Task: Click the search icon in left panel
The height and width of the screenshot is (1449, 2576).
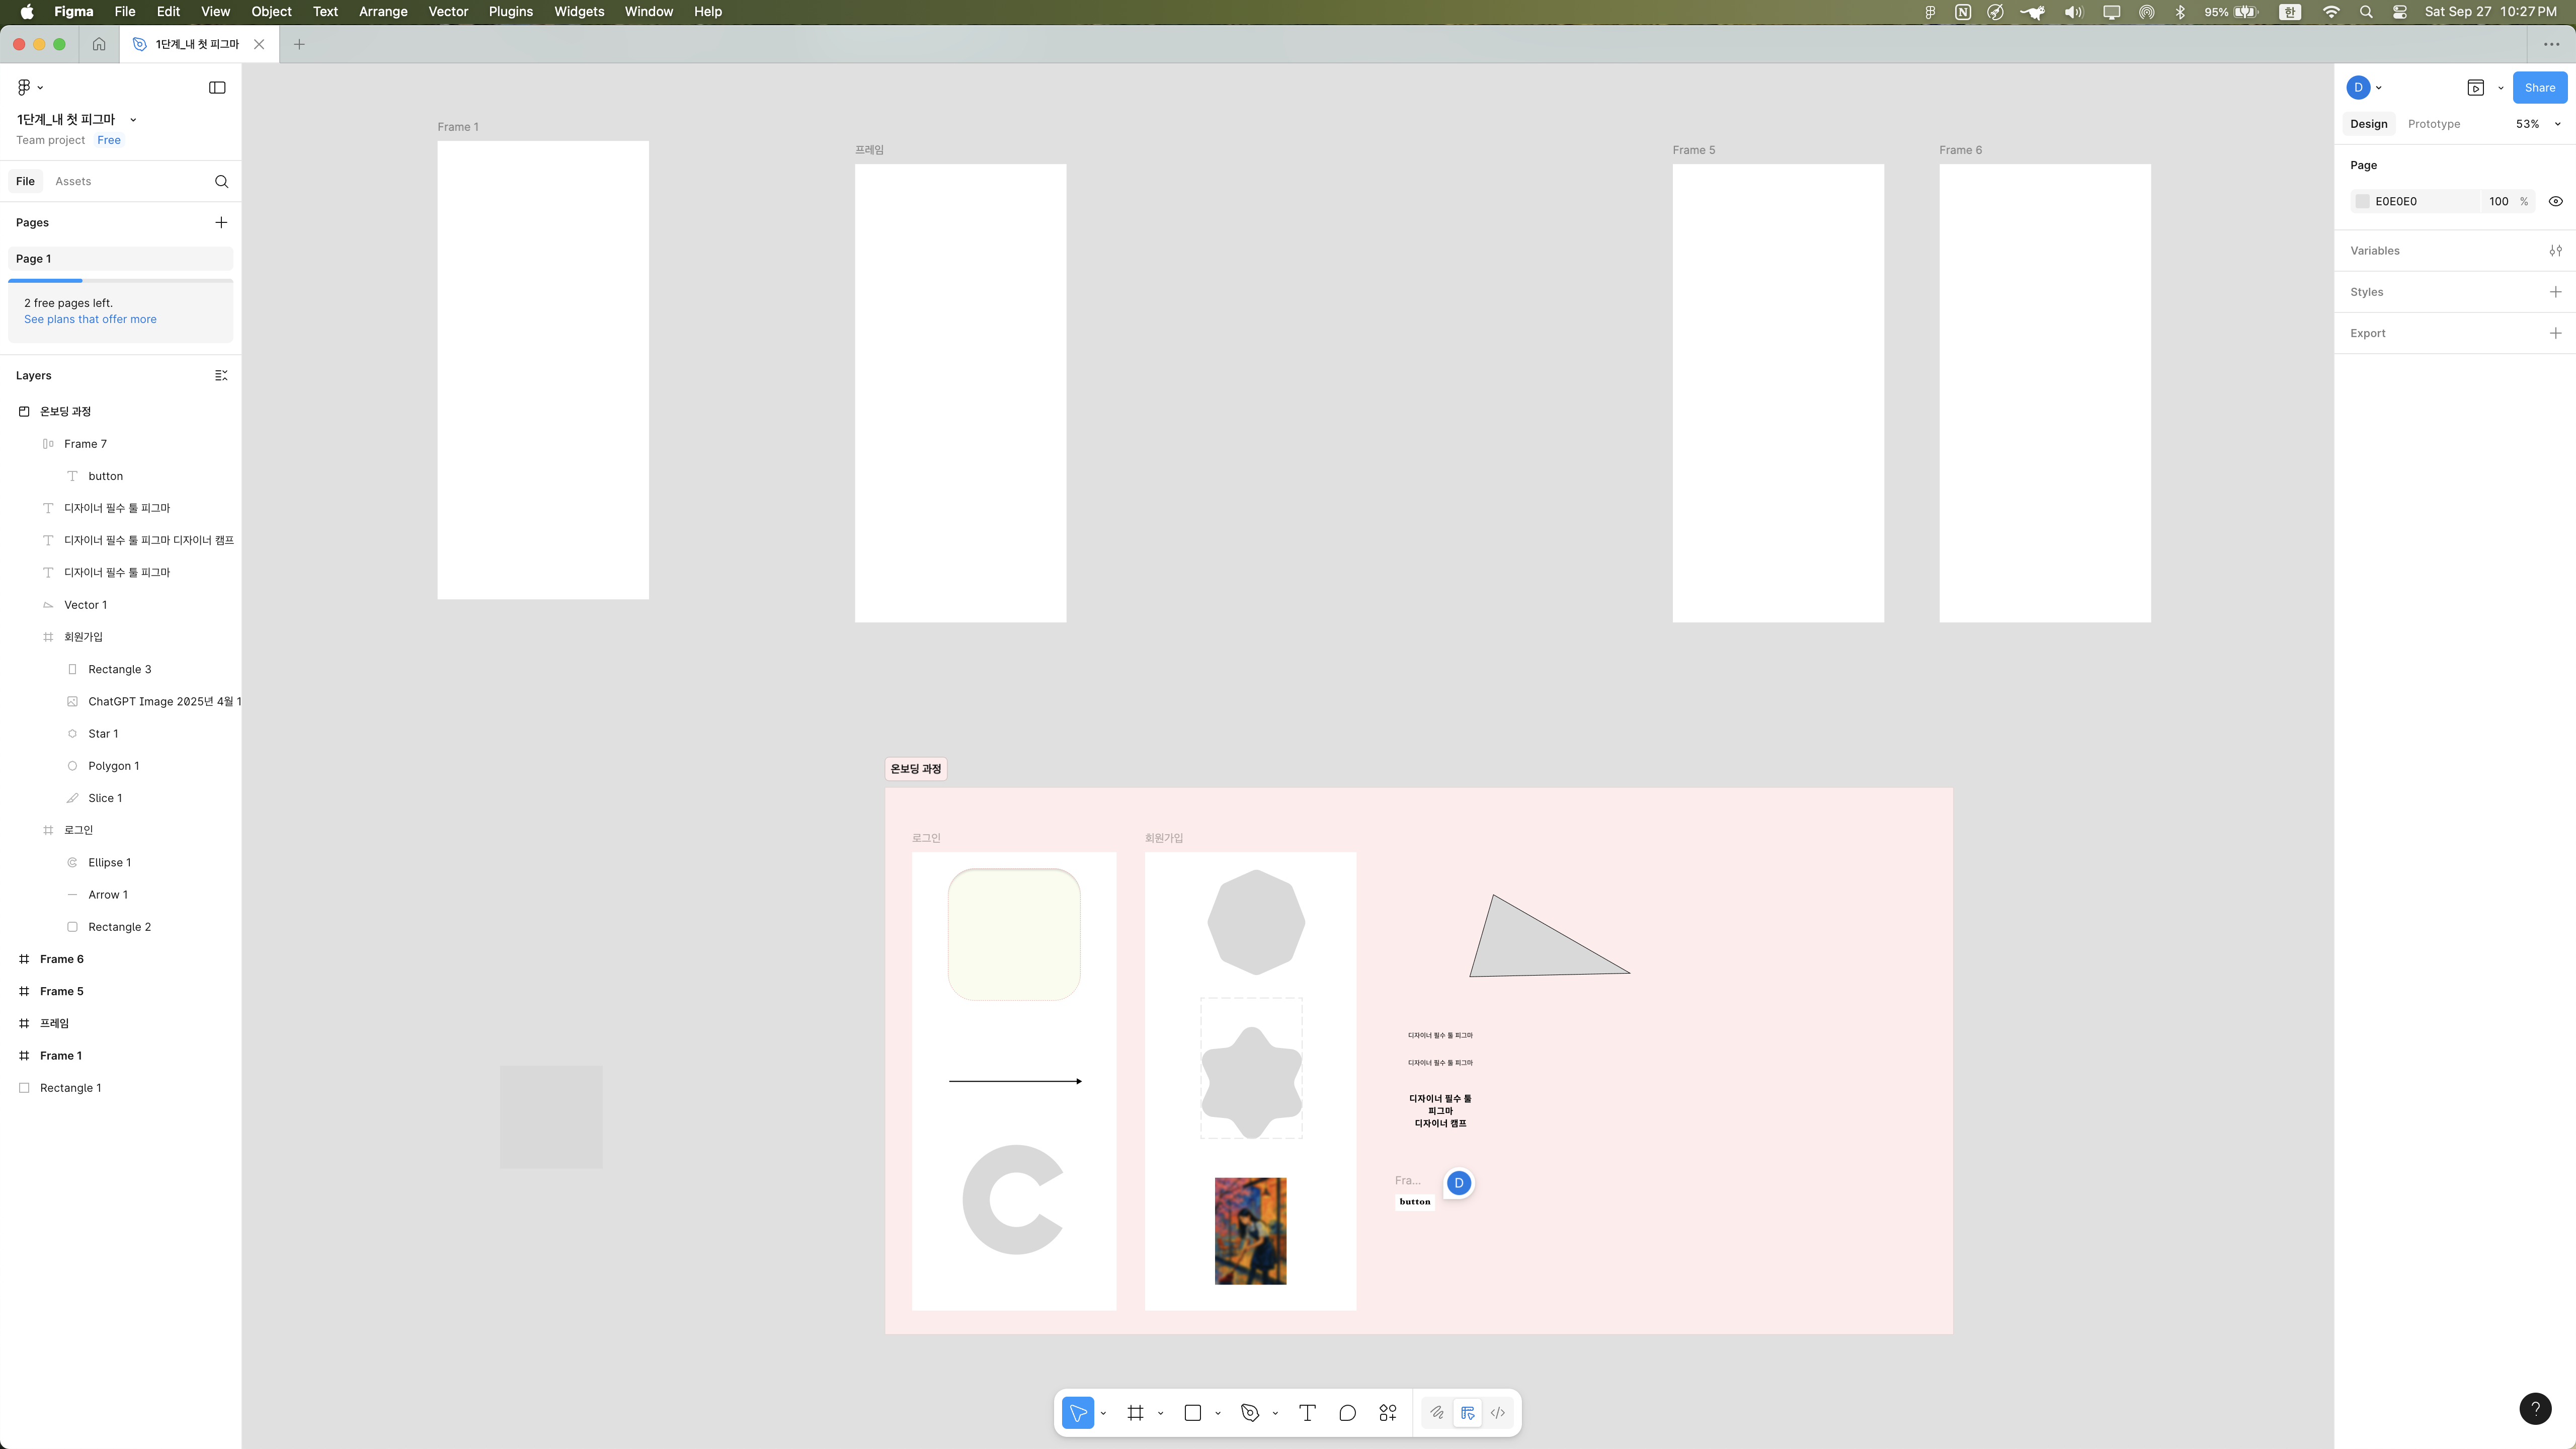Action: click(x=221, y=181)
